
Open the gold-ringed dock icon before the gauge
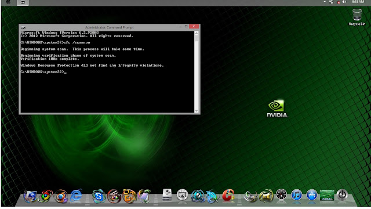(266, 196)
